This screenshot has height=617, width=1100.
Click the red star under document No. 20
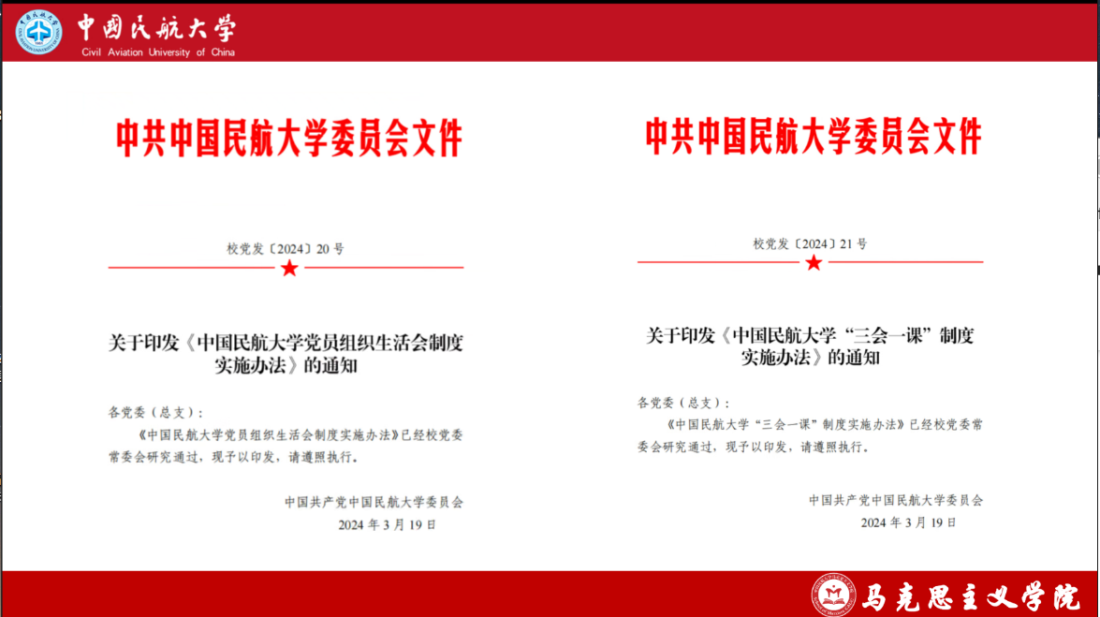click(289, 269)
